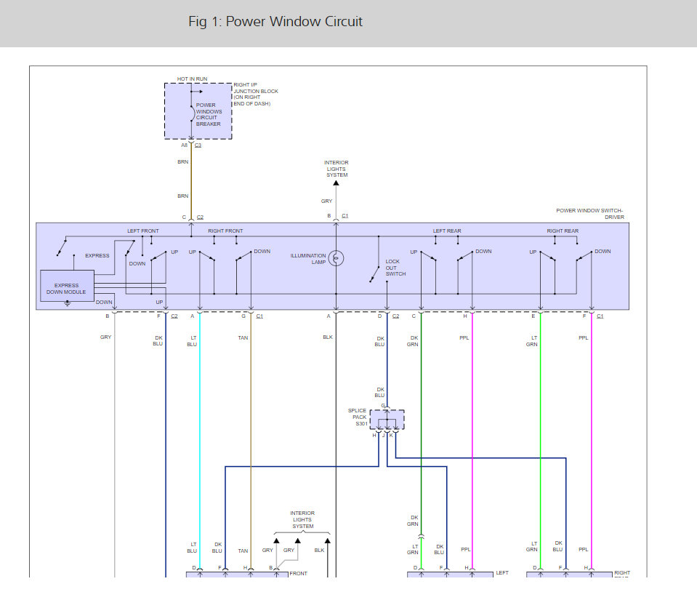Click the 'RIGHT REAR' switch heading
697x592 pixels.
tap(563, 231)
